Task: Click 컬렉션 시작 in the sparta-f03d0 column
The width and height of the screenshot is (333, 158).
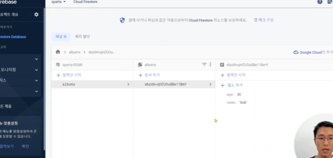Action: (x=72, y=75)
